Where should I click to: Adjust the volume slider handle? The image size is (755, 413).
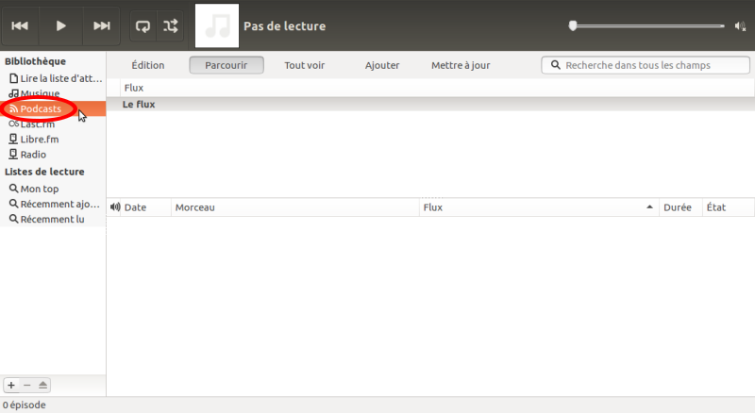point(573,25)
